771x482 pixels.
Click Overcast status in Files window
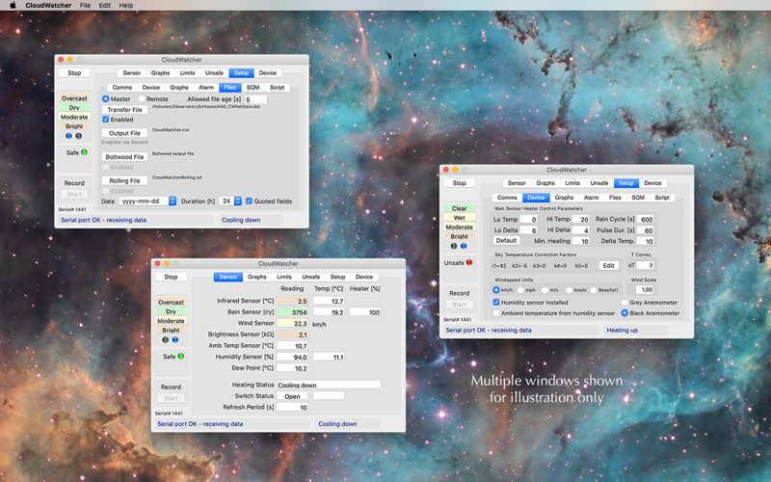[74, 98]
